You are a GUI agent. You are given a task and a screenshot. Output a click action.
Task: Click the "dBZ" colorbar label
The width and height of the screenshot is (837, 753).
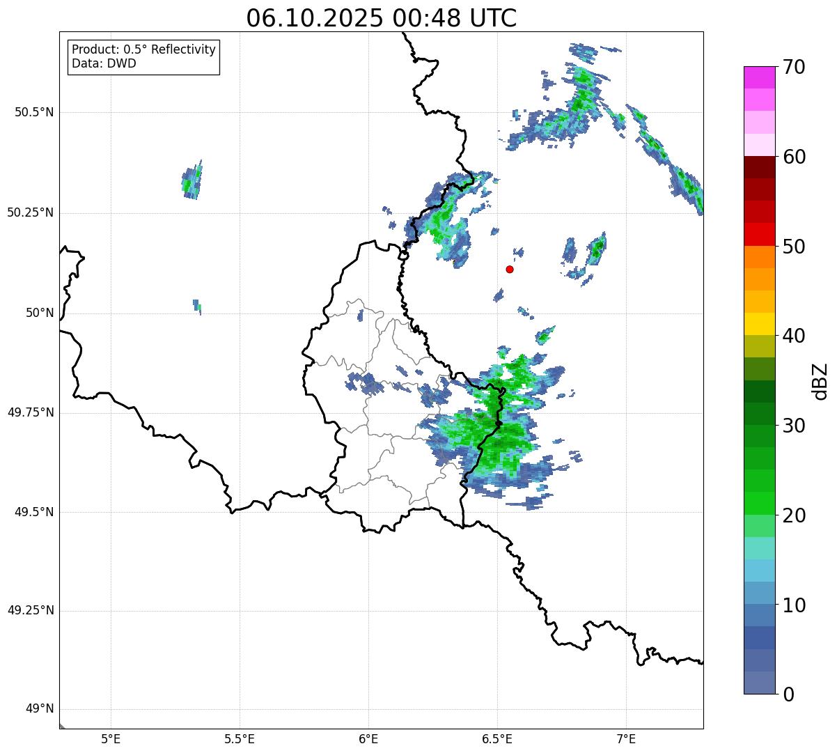coord(820,381)
